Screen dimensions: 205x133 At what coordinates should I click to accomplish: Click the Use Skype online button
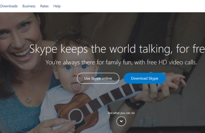[98, 78]
